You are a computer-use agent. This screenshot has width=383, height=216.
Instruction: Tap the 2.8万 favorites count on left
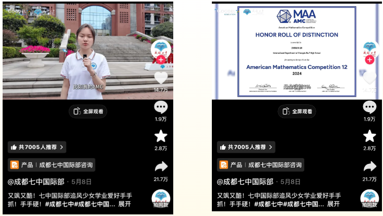click(161, 148)
